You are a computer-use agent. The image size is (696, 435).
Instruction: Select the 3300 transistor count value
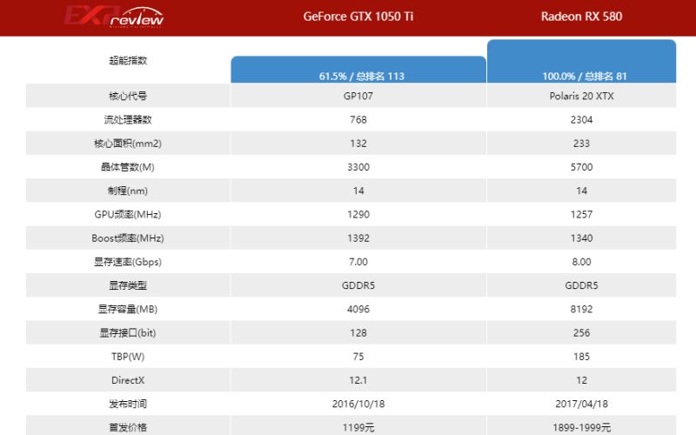pos(358,167)
